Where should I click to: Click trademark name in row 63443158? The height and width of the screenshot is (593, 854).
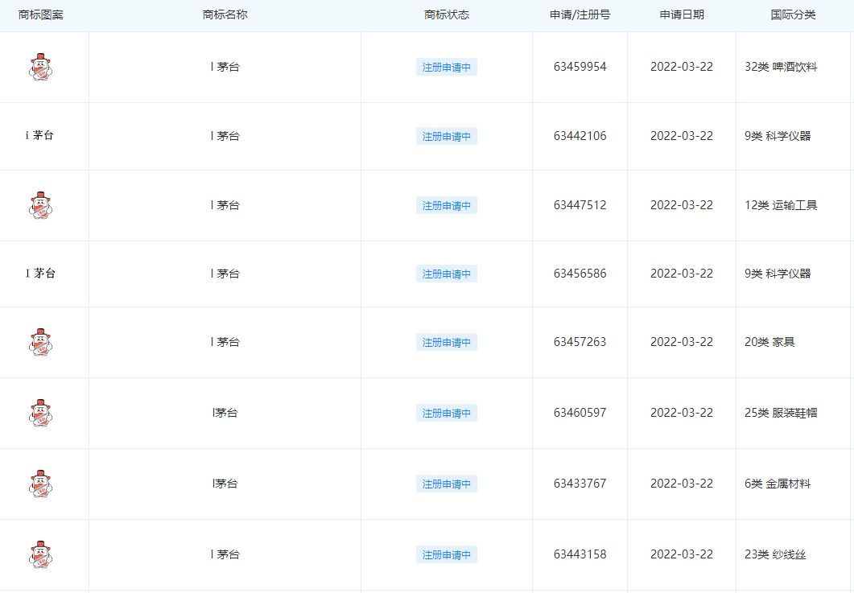225,554
